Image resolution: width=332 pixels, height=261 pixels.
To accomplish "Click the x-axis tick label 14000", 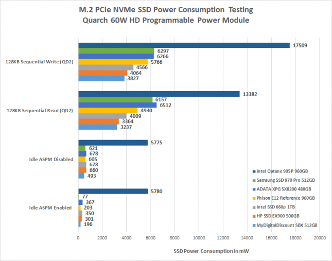I will [247, 238].
